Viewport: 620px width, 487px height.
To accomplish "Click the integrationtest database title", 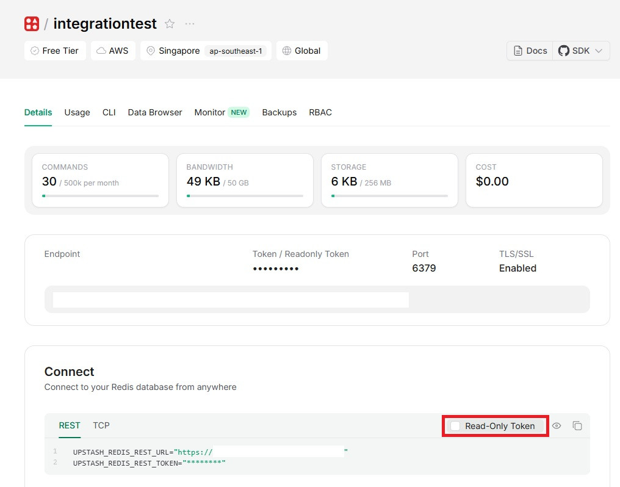I will click(105, 24).
